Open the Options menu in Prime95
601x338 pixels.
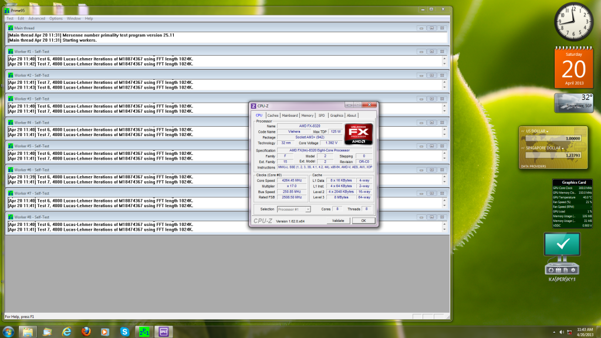[55, 18]
